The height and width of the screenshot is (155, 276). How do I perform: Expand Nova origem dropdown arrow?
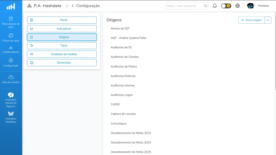tap(268, 20)
